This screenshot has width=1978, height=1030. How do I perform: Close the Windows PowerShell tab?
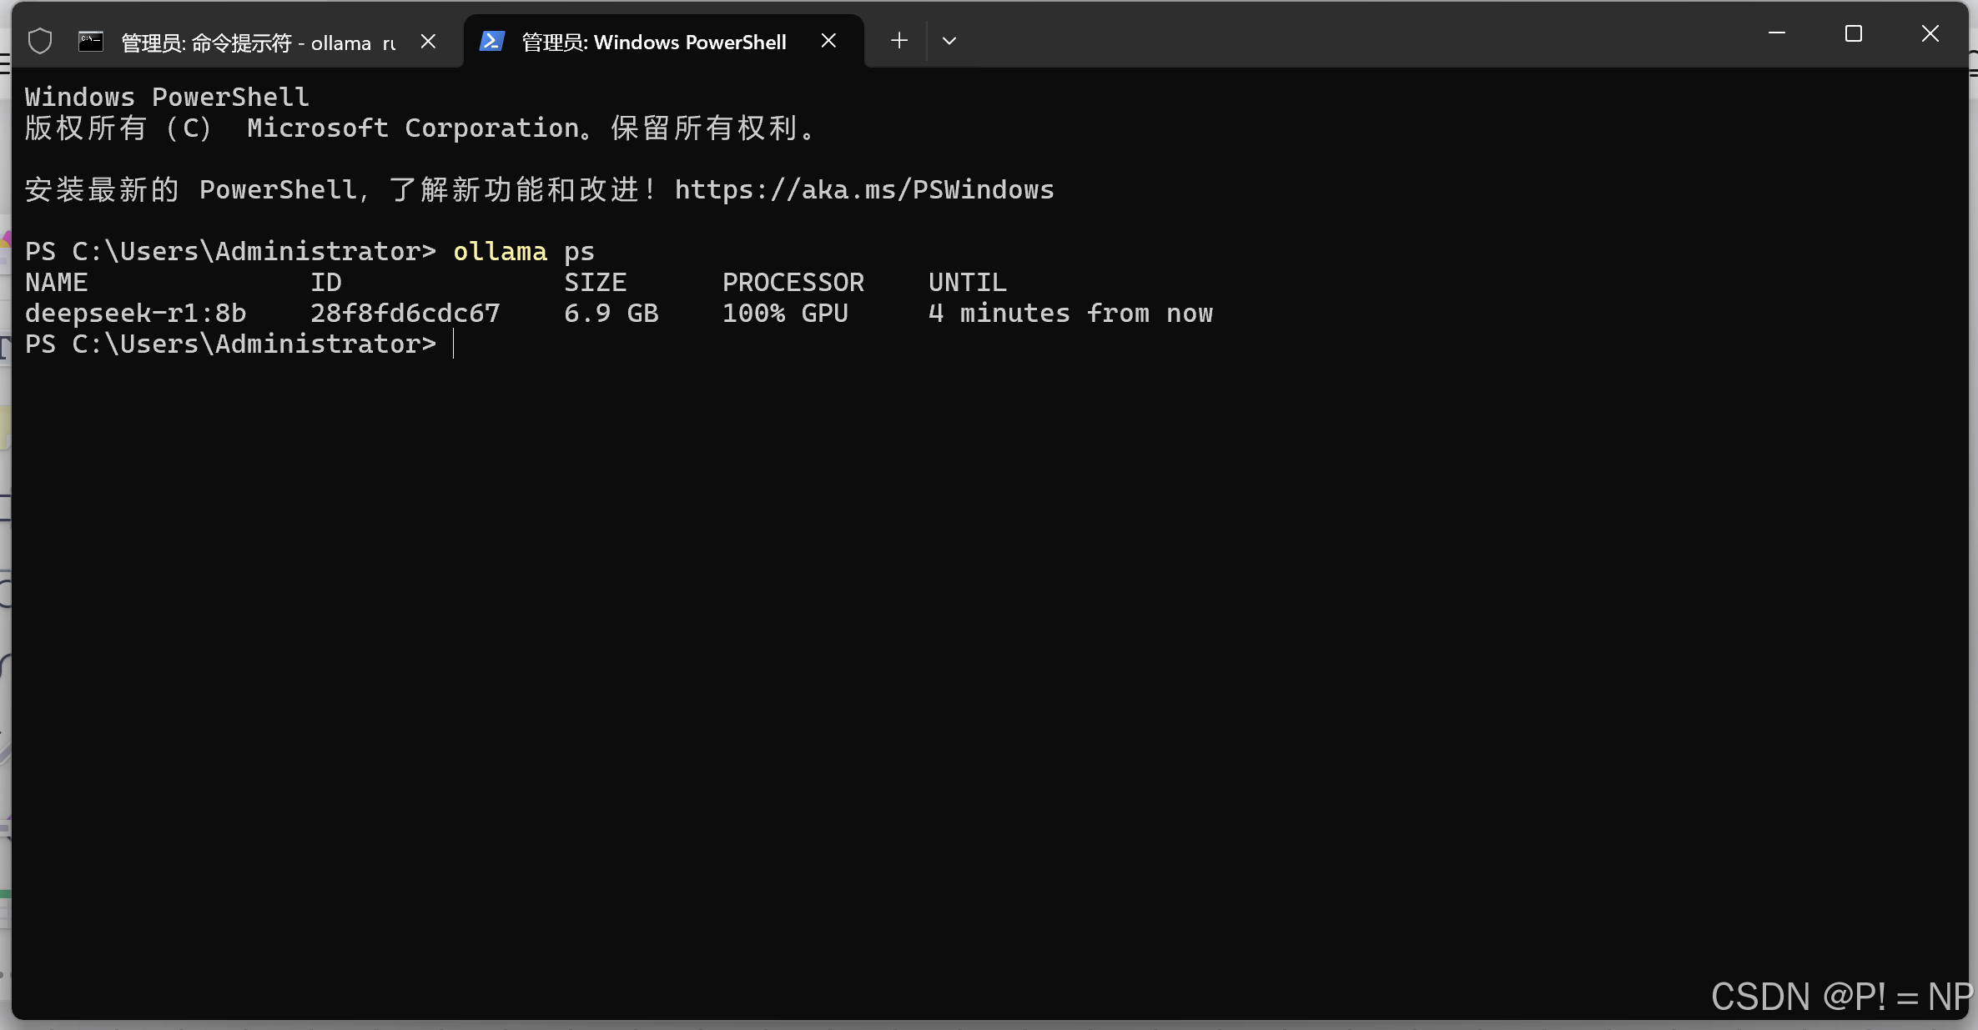click(828, 41)
